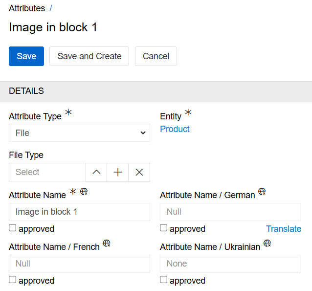The height and width of the screenshot is (291, 312).
Task: Open the File Type select field
Action: click(x=47, y=172)
